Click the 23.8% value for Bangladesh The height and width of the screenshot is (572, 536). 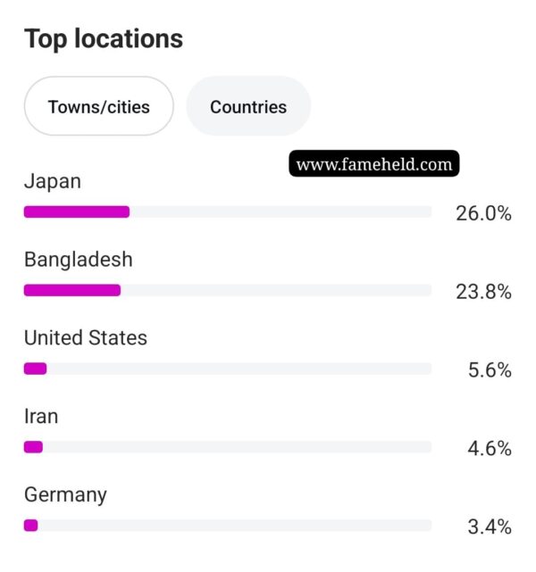click(x=483, y=292)
